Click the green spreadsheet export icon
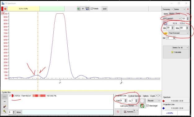Viewport: 194px width, 117px height. click(x=79, y=9)
